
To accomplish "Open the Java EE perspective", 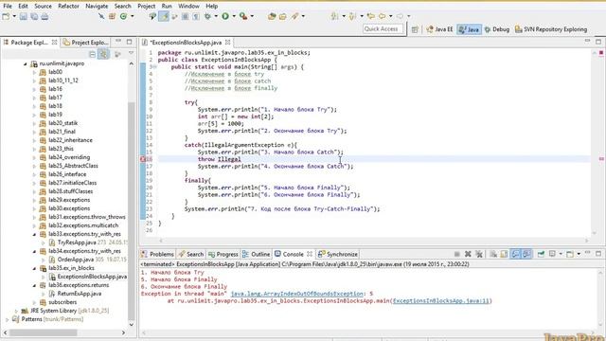I will 439,29.
